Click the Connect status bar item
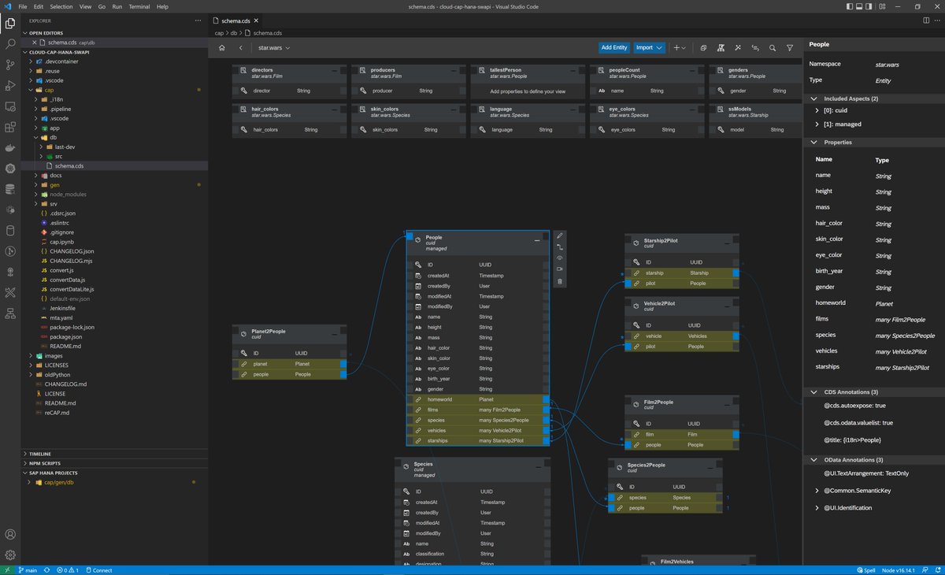 click(98, 570)
